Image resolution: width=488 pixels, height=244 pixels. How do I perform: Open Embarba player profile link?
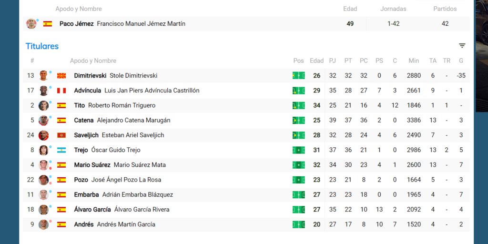(x=86, y=195)
